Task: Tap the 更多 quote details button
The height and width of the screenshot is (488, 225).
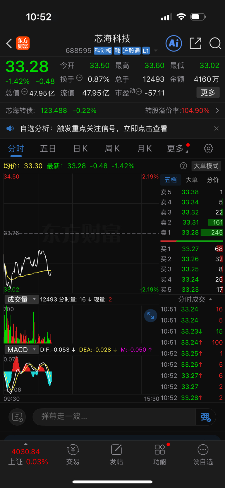Action: click(208, 93)
